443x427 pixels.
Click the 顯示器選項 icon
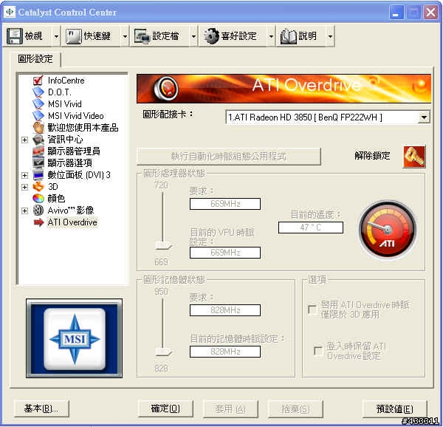(38, 163)
